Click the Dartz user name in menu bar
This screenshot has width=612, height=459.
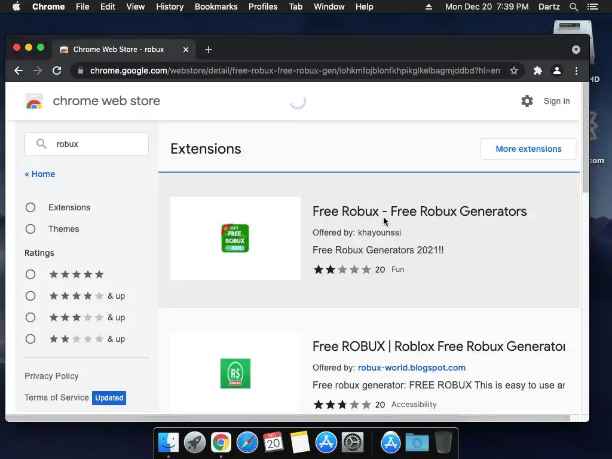[x=549, y=7]
